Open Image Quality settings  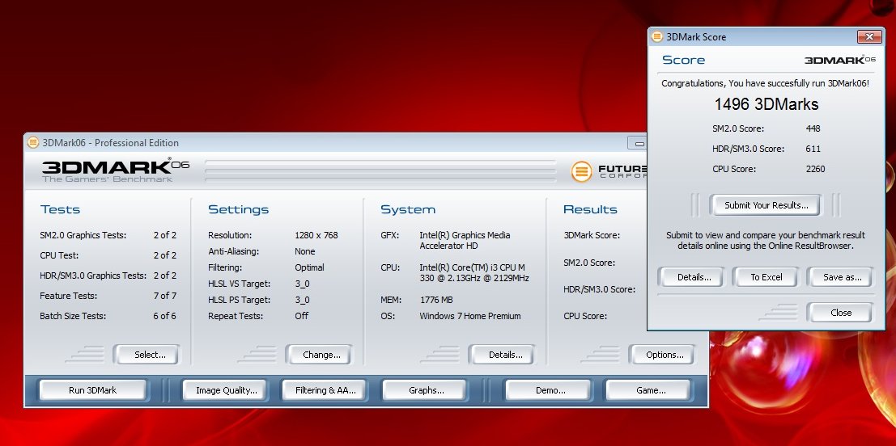[227, 390]
